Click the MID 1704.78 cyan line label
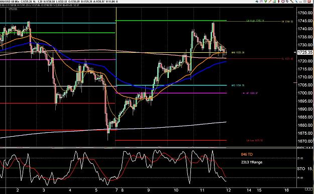 point(238,85)
